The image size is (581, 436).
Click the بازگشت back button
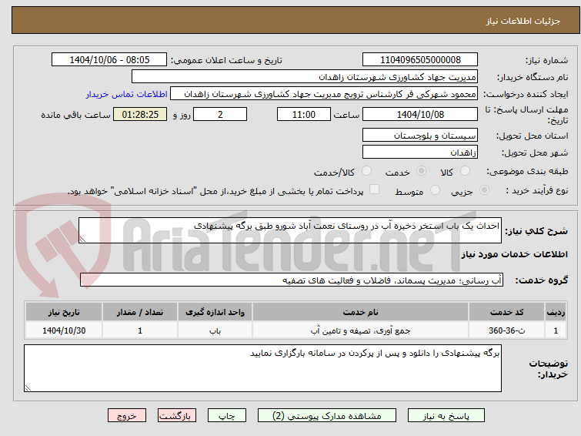[x=177, y=416]
